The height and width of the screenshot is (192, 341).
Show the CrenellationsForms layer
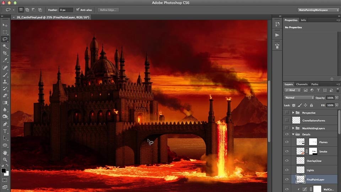pos(287,120)
